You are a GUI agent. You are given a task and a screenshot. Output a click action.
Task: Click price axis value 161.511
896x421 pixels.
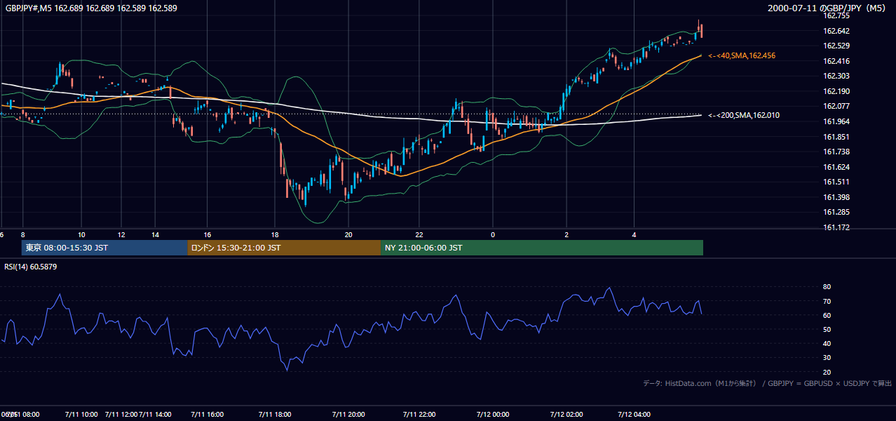click(836, 182)
